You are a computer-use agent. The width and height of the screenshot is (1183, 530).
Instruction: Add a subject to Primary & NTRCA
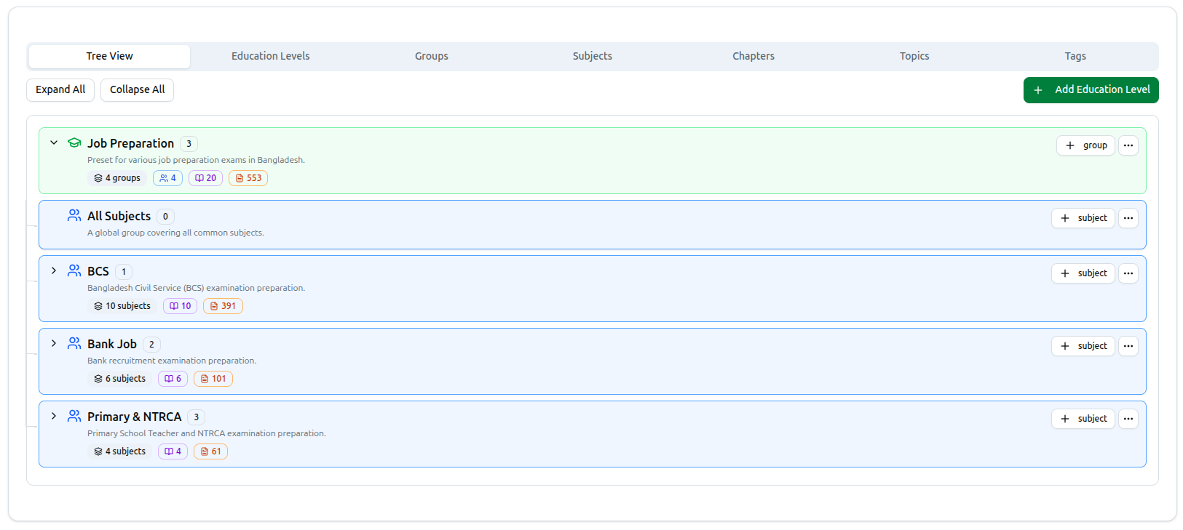[1083, 419]
